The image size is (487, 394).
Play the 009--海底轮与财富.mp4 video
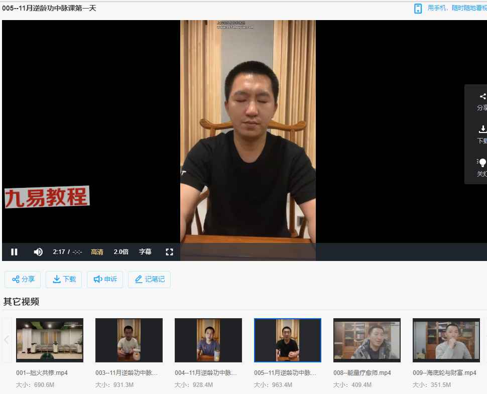click(446, 340)
